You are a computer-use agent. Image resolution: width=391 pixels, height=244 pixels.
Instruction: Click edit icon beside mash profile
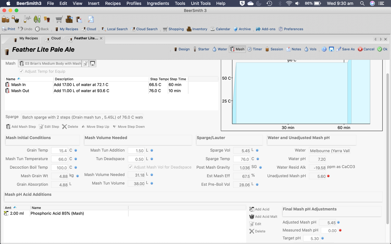(86, 63)
